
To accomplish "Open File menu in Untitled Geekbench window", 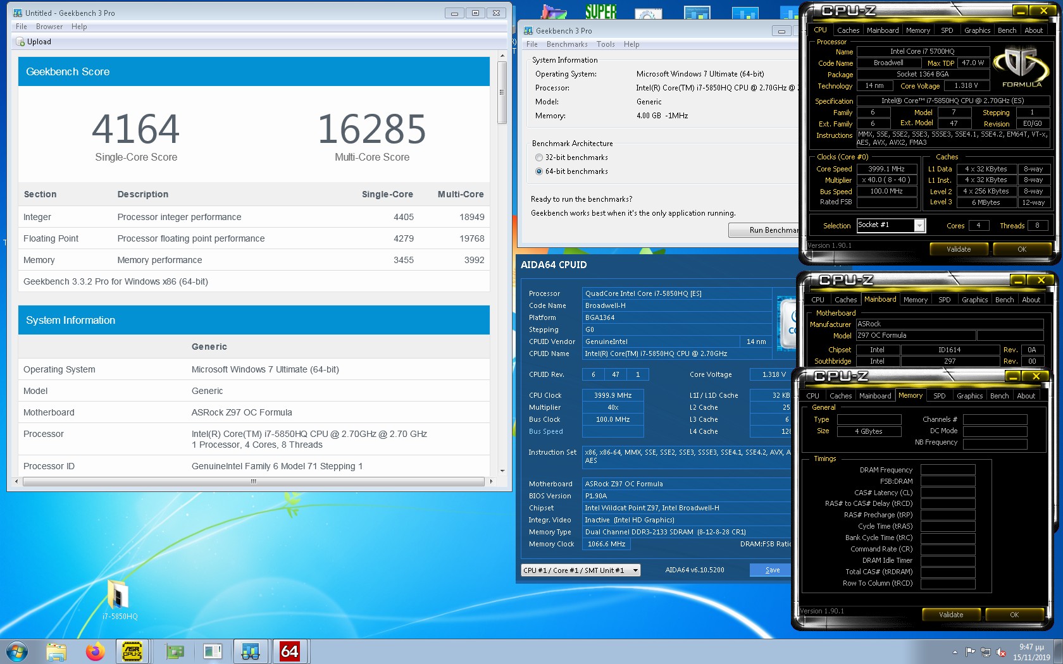I will click(x=22, y=27).
